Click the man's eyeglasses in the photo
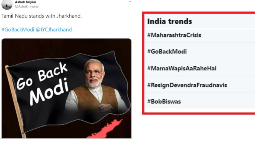This screenshot has width=255, height=143. point(93,71)
